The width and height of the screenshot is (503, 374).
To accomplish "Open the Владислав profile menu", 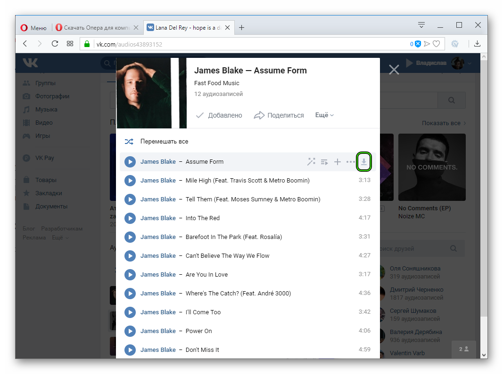I will click(439, 63).
